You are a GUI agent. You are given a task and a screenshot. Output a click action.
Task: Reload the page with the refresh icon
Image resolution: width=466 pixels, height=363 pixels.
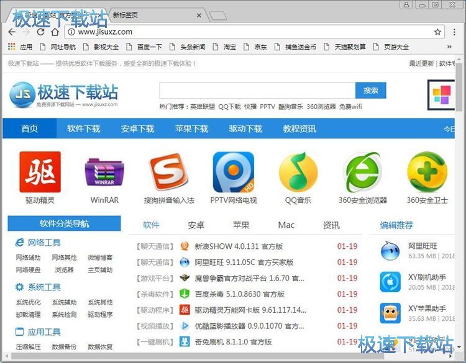click(x=40, y=32)
